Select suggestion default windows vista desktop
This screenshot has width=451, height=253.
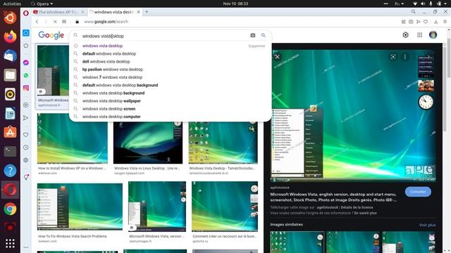109,53
